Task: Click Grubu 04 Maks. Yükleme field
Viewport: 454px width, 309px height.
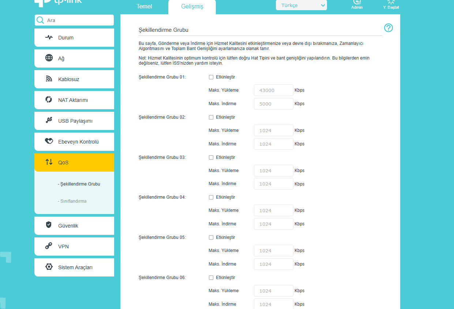Action: (x=274, y=210)
